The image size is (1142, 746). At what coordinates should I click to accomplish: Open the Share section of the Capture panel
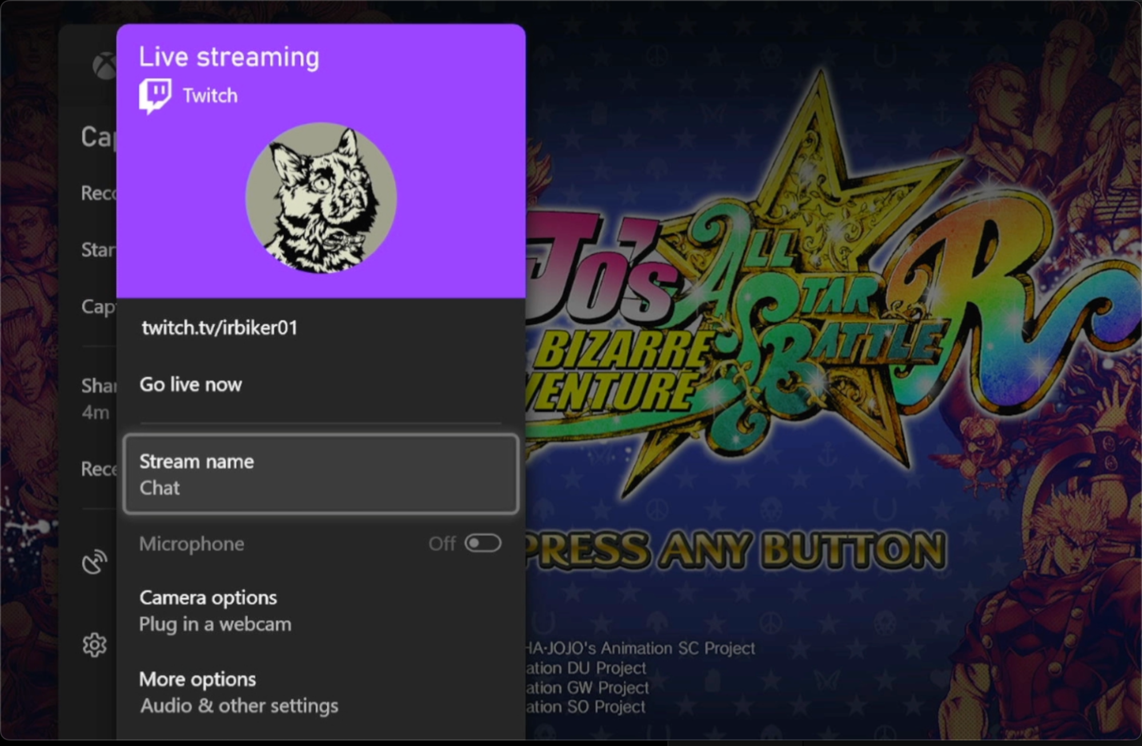pos(98,386)
